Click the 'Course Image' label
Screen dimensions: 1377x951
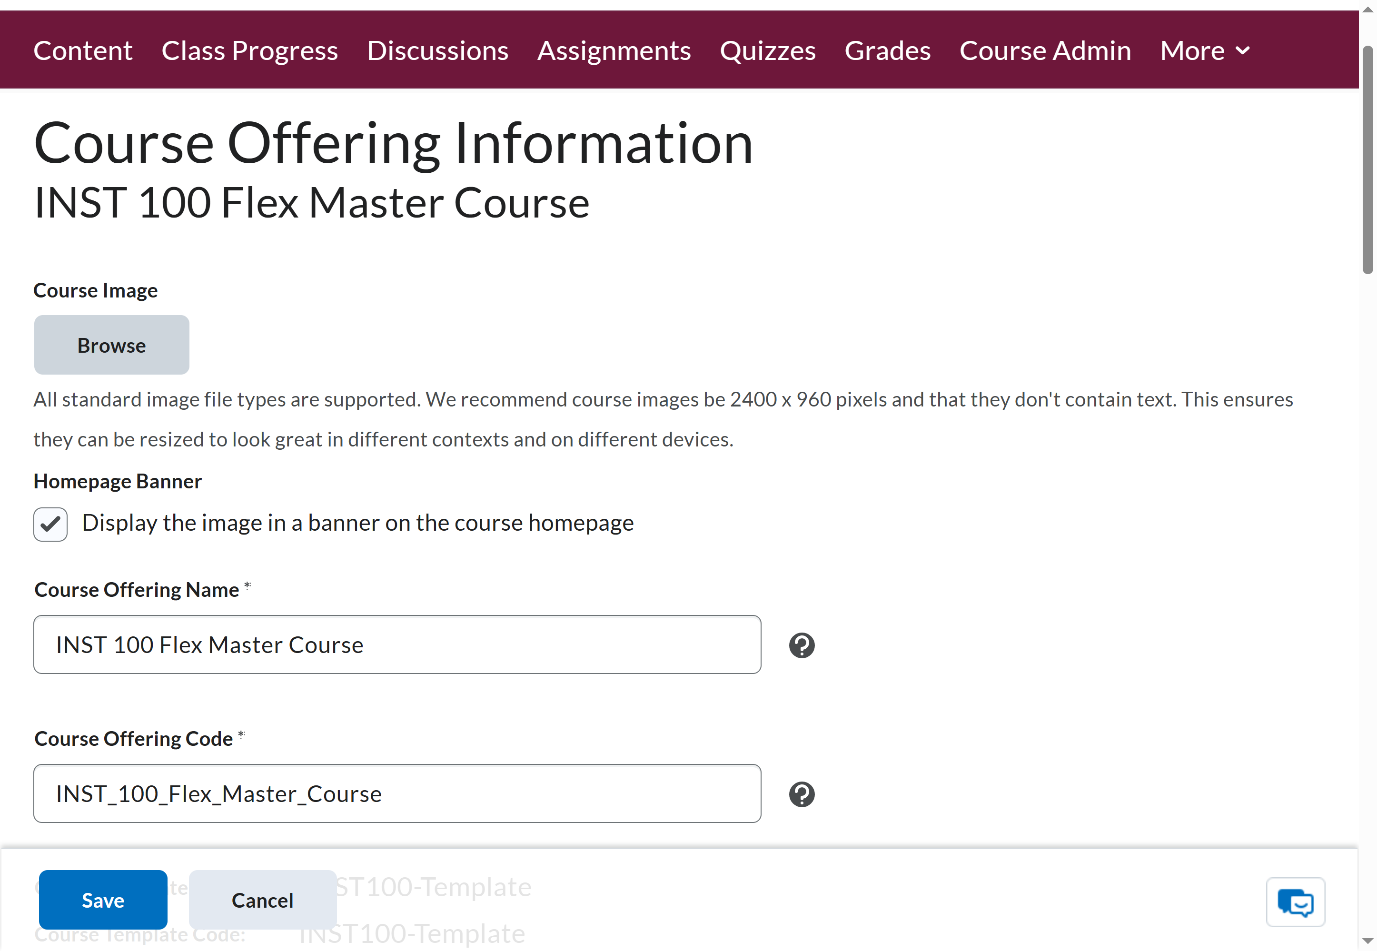pos(95,291)
